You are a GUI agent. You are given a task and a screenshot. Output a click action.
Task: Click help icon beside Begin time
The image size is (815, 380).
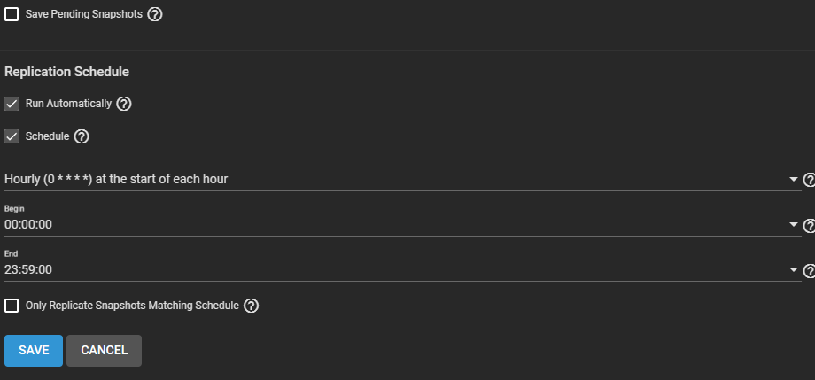[x=808, y=226]
